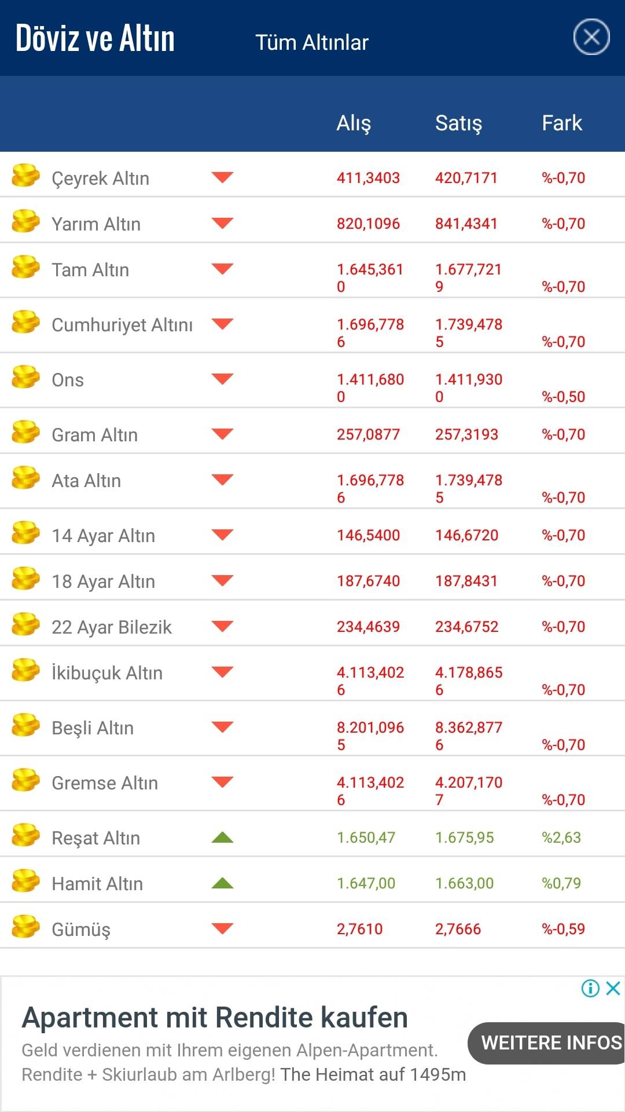Dismiss the ad using its blue X
This screenshot has width=625, height=1112.
(x=613, y=988)
